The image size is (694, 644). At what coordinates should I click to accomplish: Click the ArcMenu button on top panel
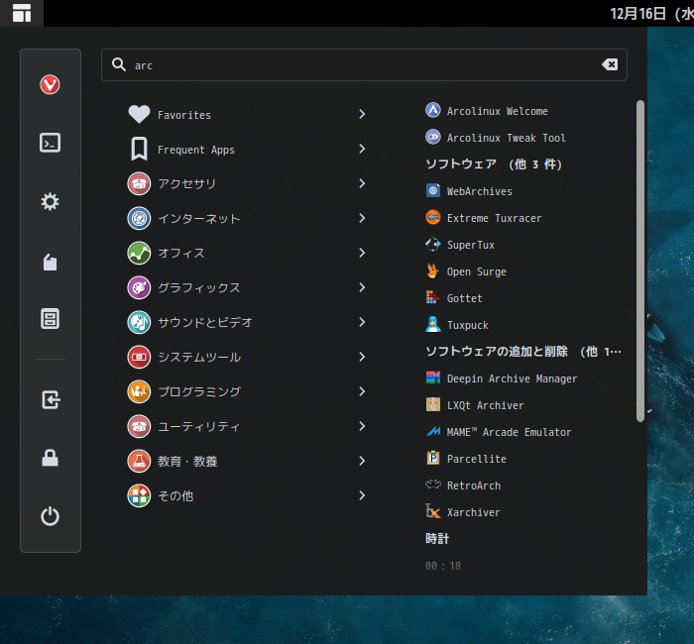22,13
